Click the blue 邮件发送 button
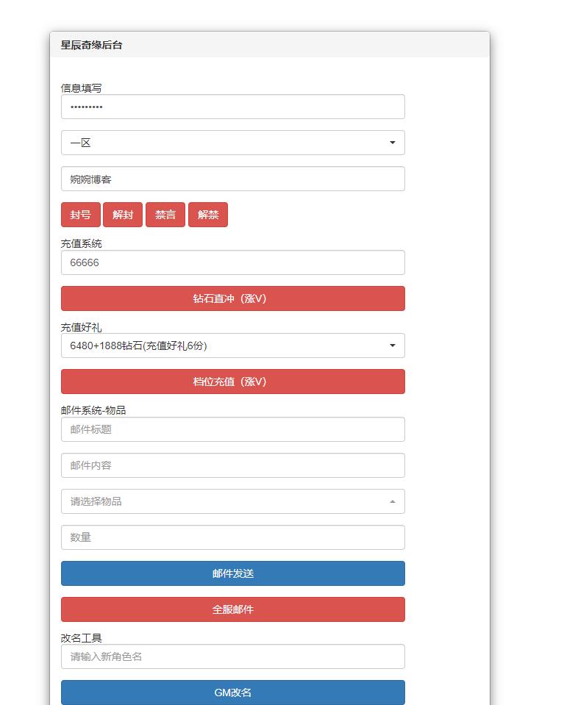The image size is (575, 705). [x=232, y=573]
